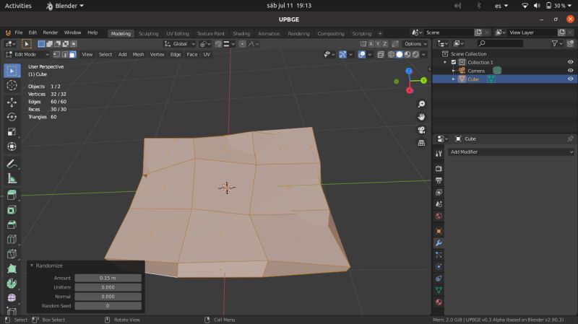Switch perspective/orthographic with the grid icon
The image size is (578, 324).
click(421, 143)
